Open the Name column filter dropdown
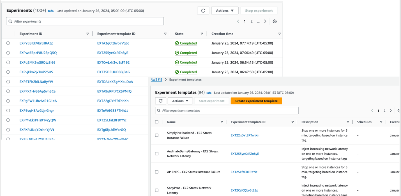Viewport: 401px width, 196px height. [222, 122]
